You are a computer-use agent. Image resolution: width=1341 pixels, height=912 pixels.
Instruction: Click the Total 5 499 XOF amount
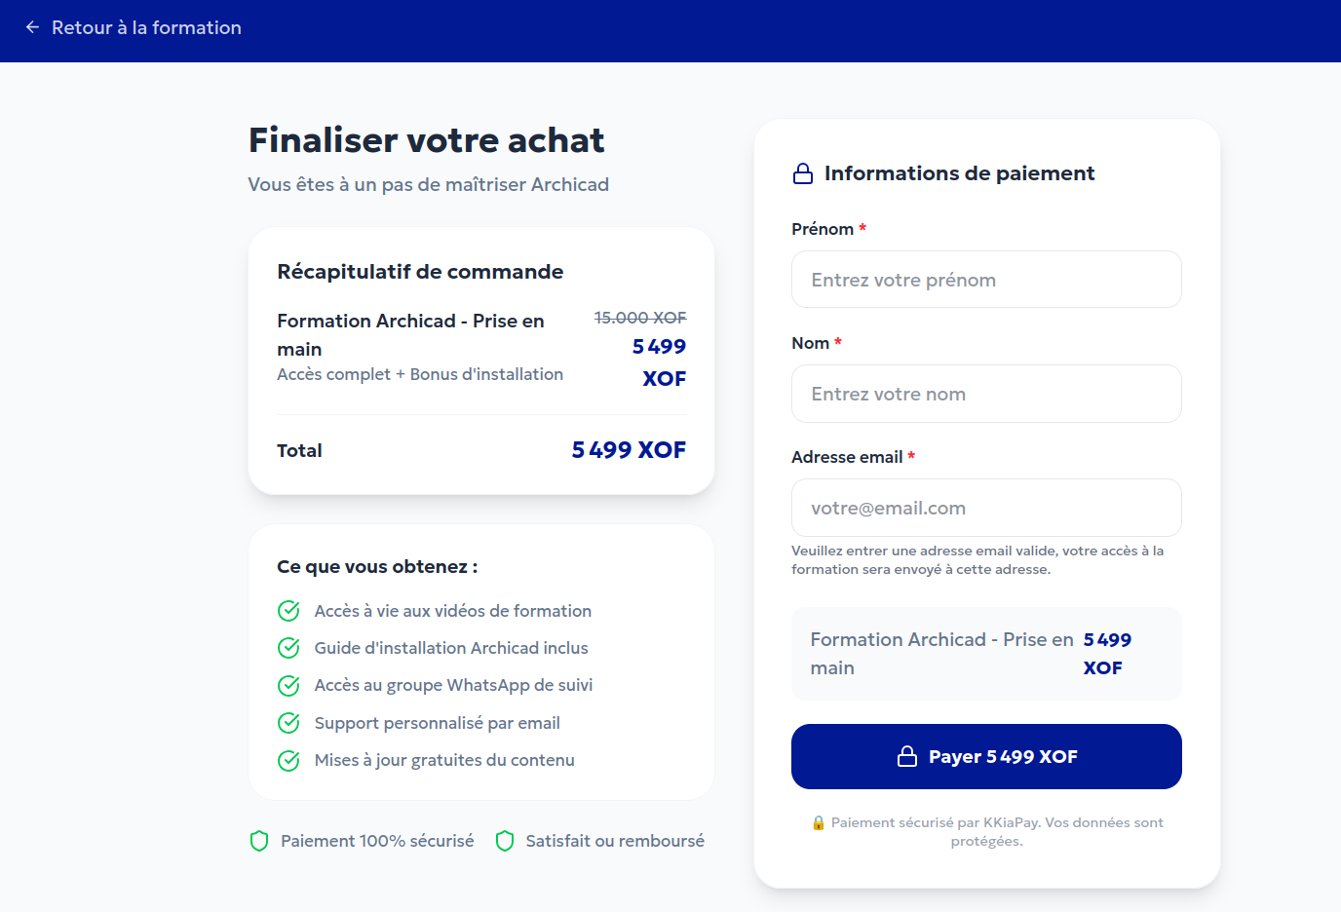coord(629,450)
